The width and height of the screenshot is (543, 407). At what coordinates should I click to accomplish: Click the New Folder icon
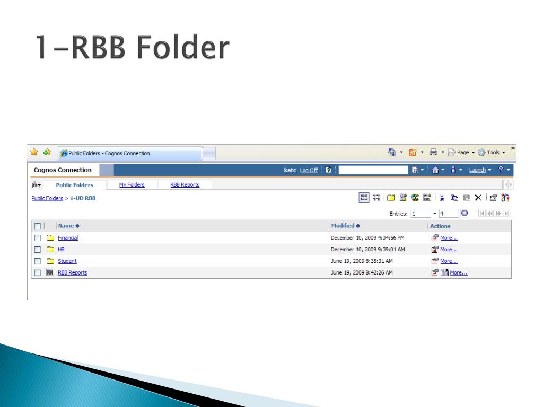point(391,198)
